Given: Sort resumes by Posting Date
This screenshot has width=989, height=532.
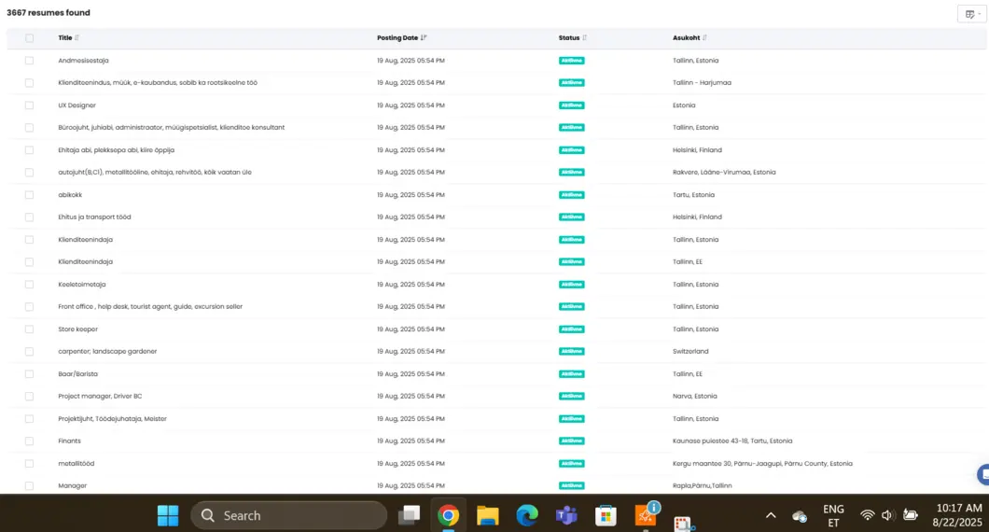Looking at the screenshot, I should coord(424,38).
